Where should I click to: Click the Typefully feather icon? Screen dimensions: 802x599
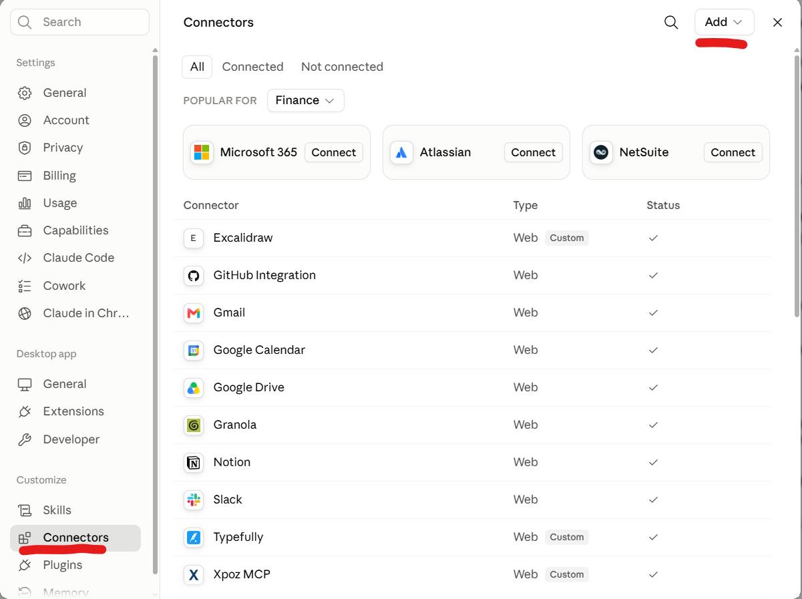(x=194, y=537)
